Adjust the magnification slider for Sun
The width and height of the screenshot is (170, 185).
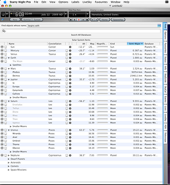(x=102, y=47)
